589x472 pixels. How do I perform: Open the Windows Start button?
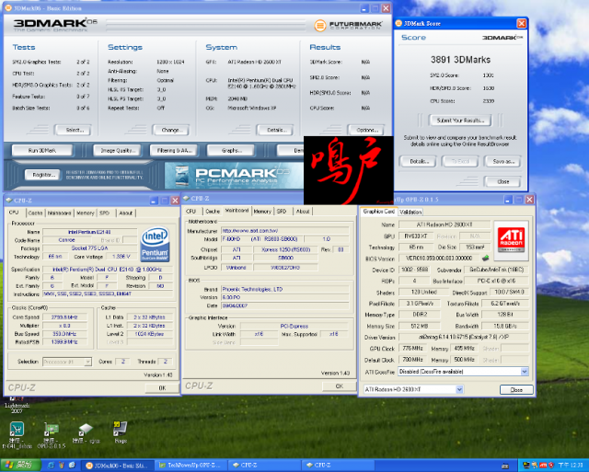click(x=20, y=466)
